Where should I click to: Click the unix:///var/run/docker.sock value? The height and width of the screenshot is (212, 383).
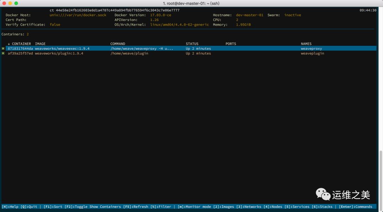coord(78,15)
